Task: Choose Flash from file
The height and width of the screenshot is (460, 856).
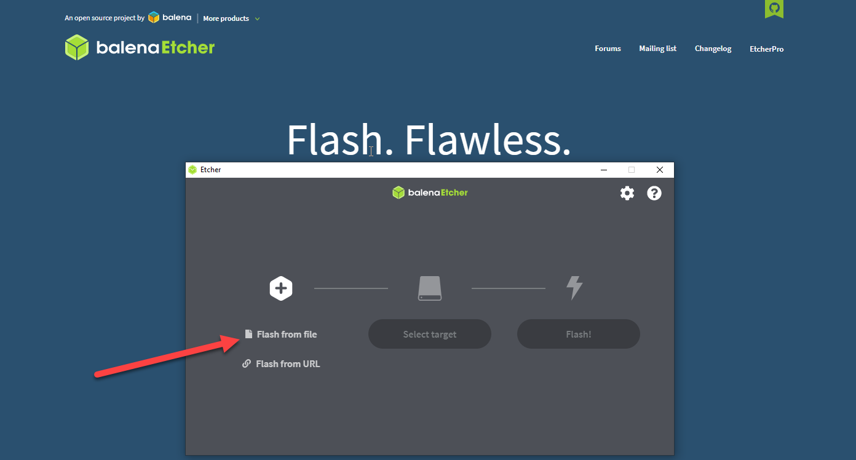Action: pyautogui.click(x=281, y=335)
